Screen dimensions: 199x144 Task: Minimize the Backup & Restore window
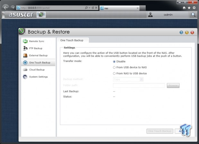[187, 32]
